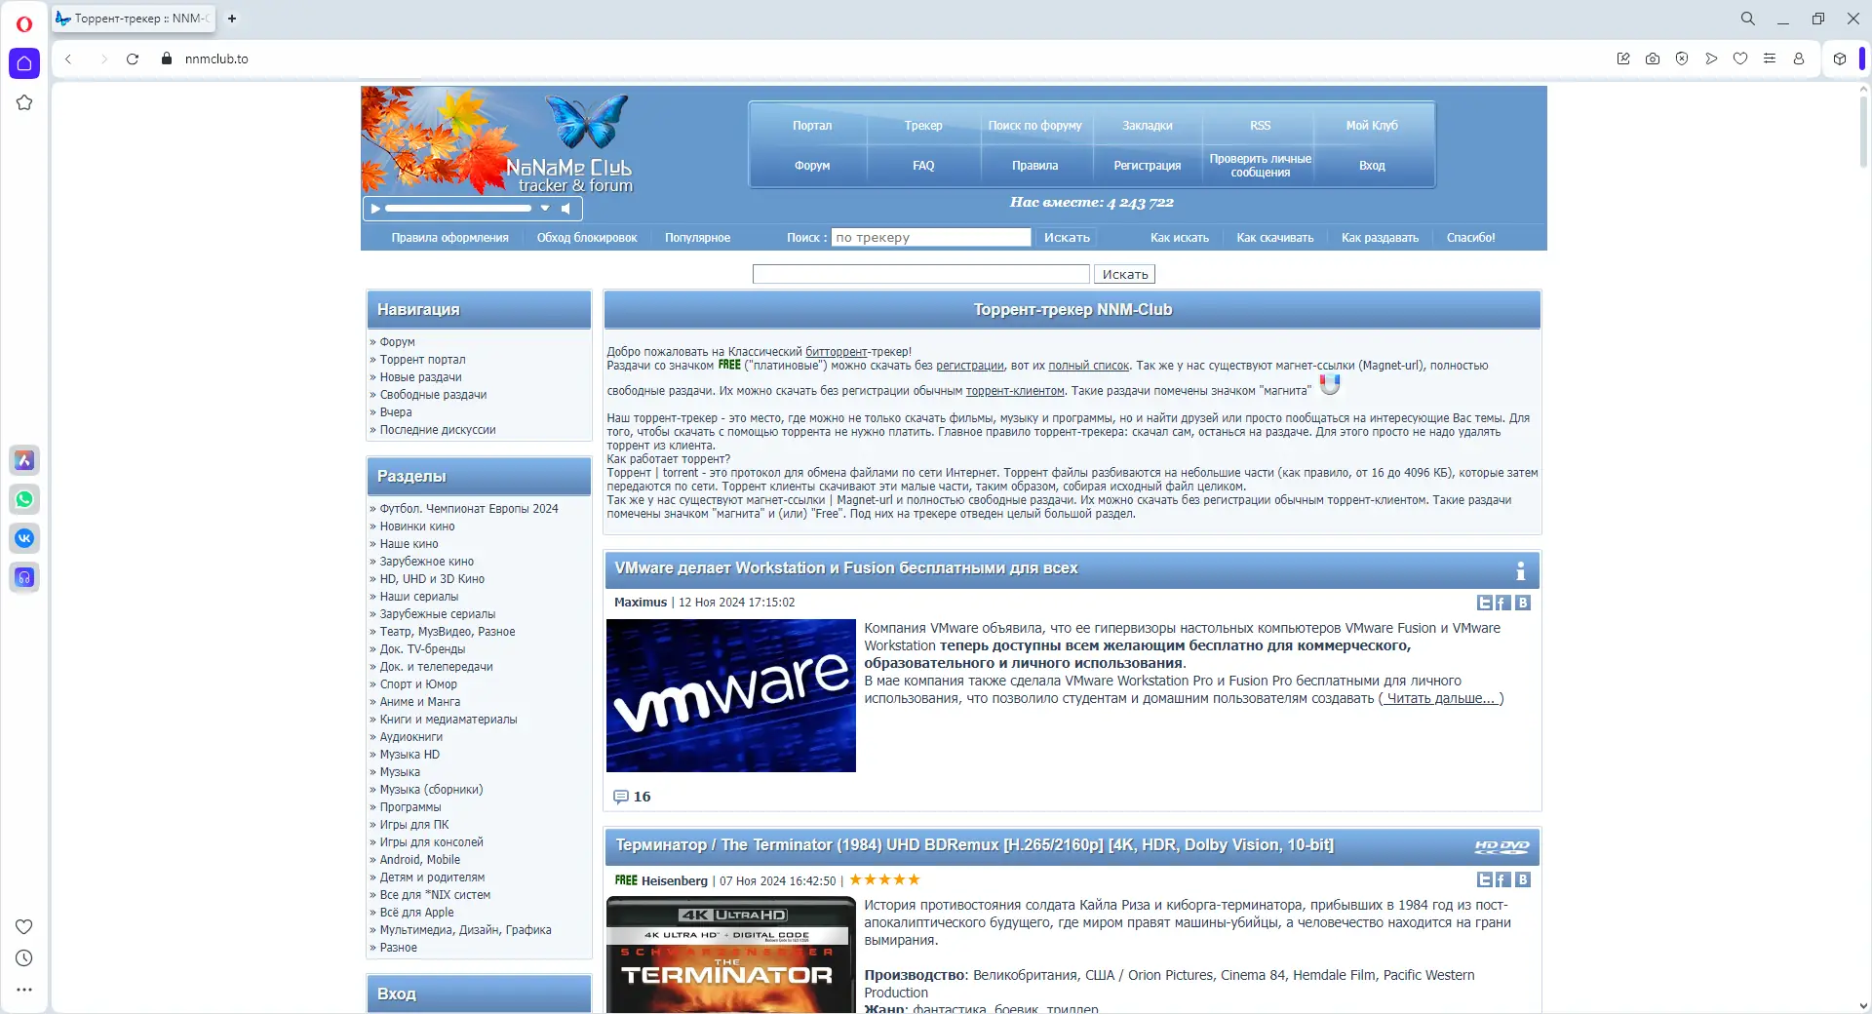Open the Трекер menu item
The width and height of the screenshot is (1872, 1014).
coord(923,126)
